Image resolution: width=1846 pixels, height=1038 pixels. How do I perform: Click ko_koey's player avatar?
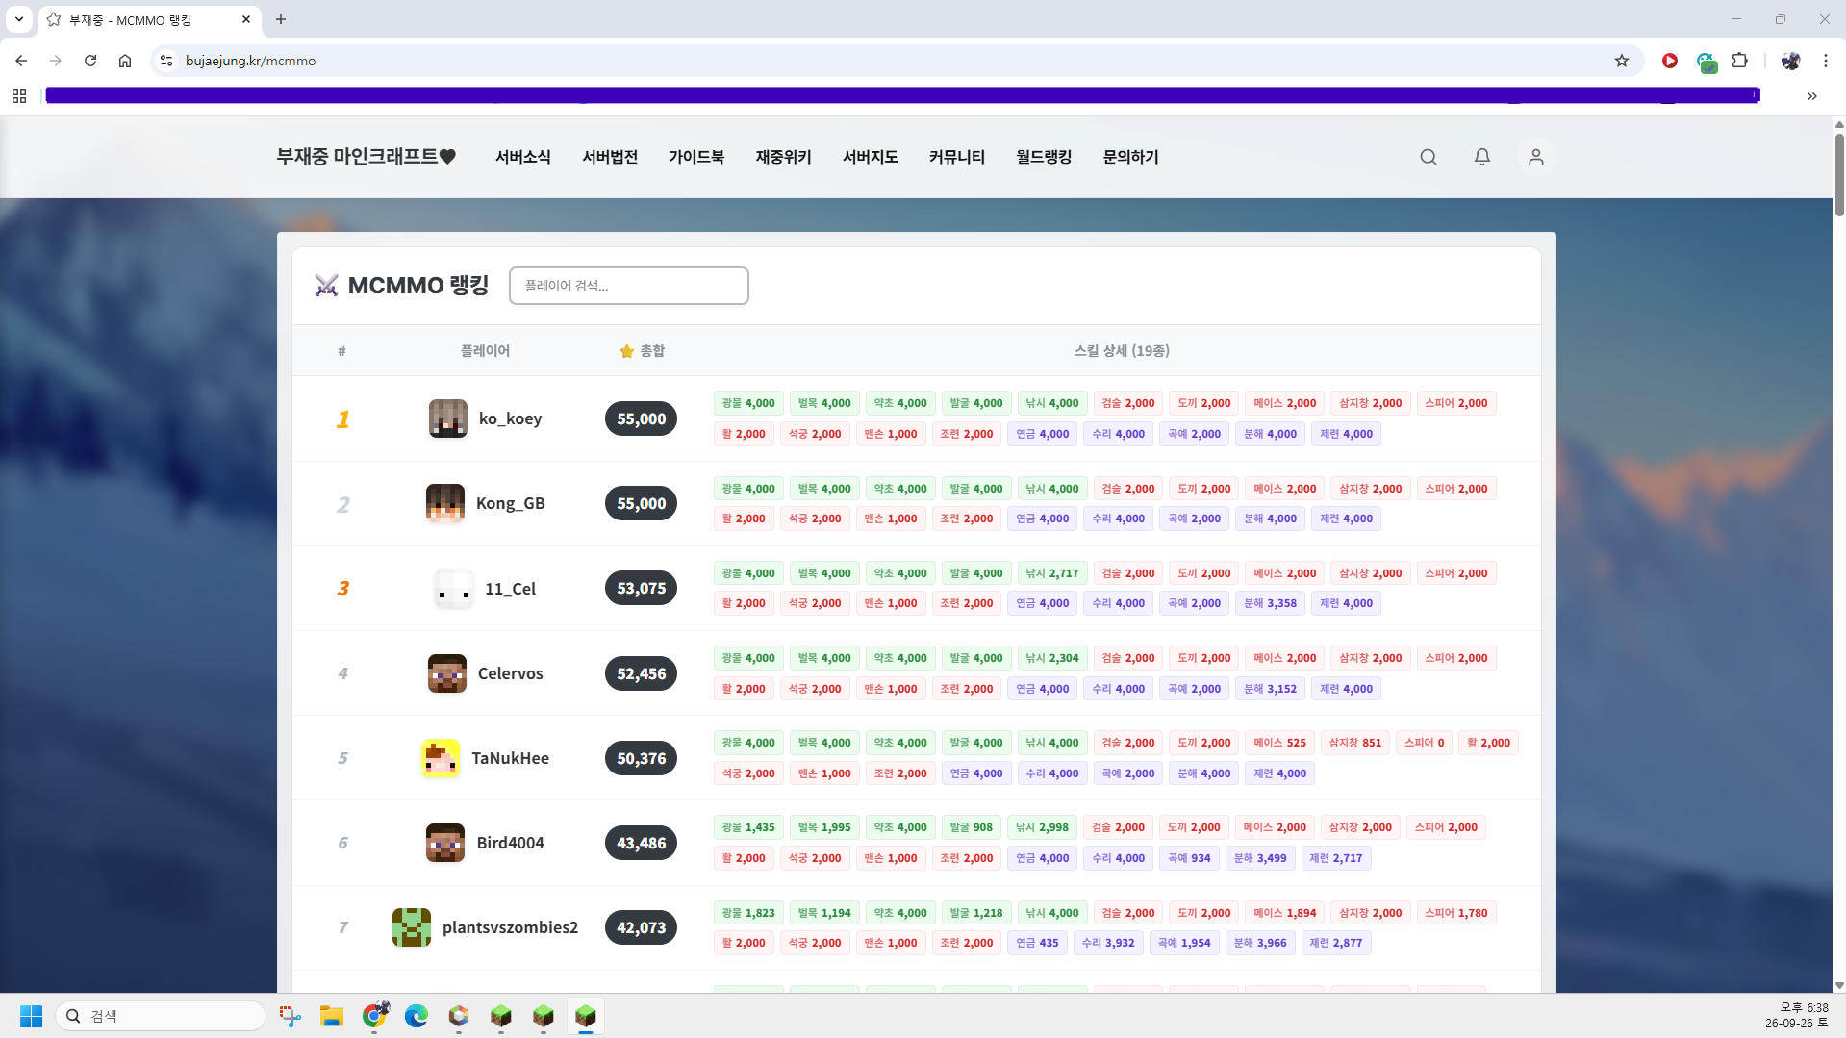click(x=448, y=418)
